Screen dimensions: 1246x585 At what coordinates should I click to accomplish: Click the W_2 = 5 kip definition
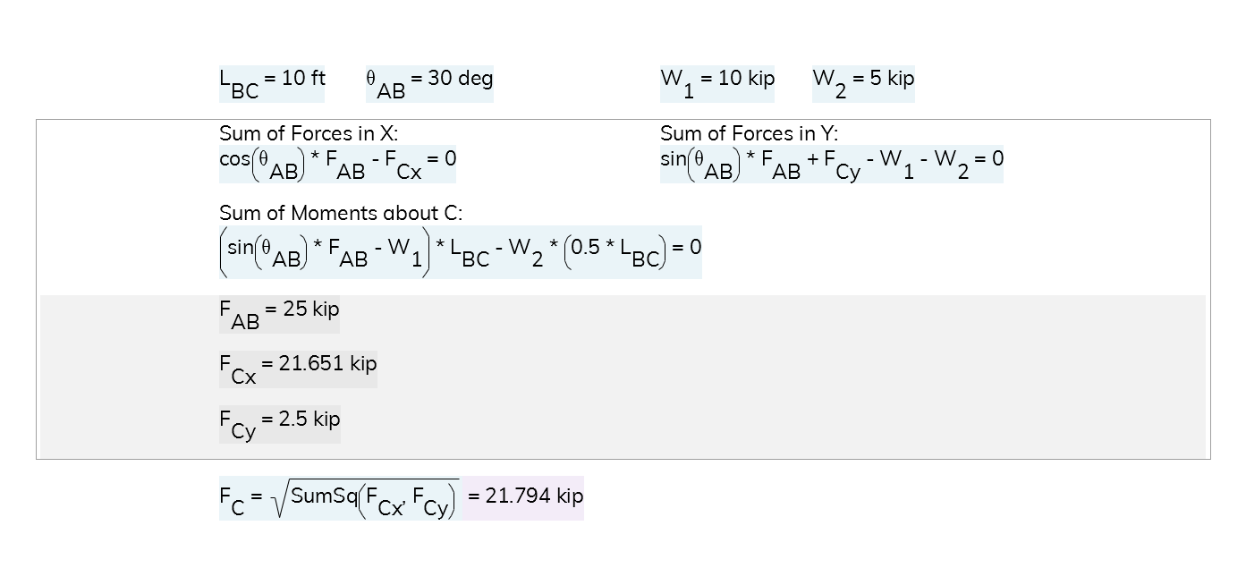(863, 84)
